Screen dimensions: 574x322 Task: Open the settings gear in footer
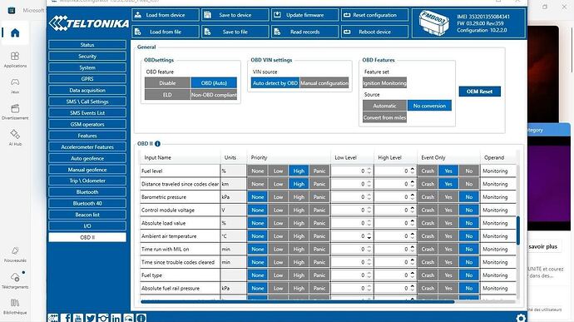coord(521,318)
